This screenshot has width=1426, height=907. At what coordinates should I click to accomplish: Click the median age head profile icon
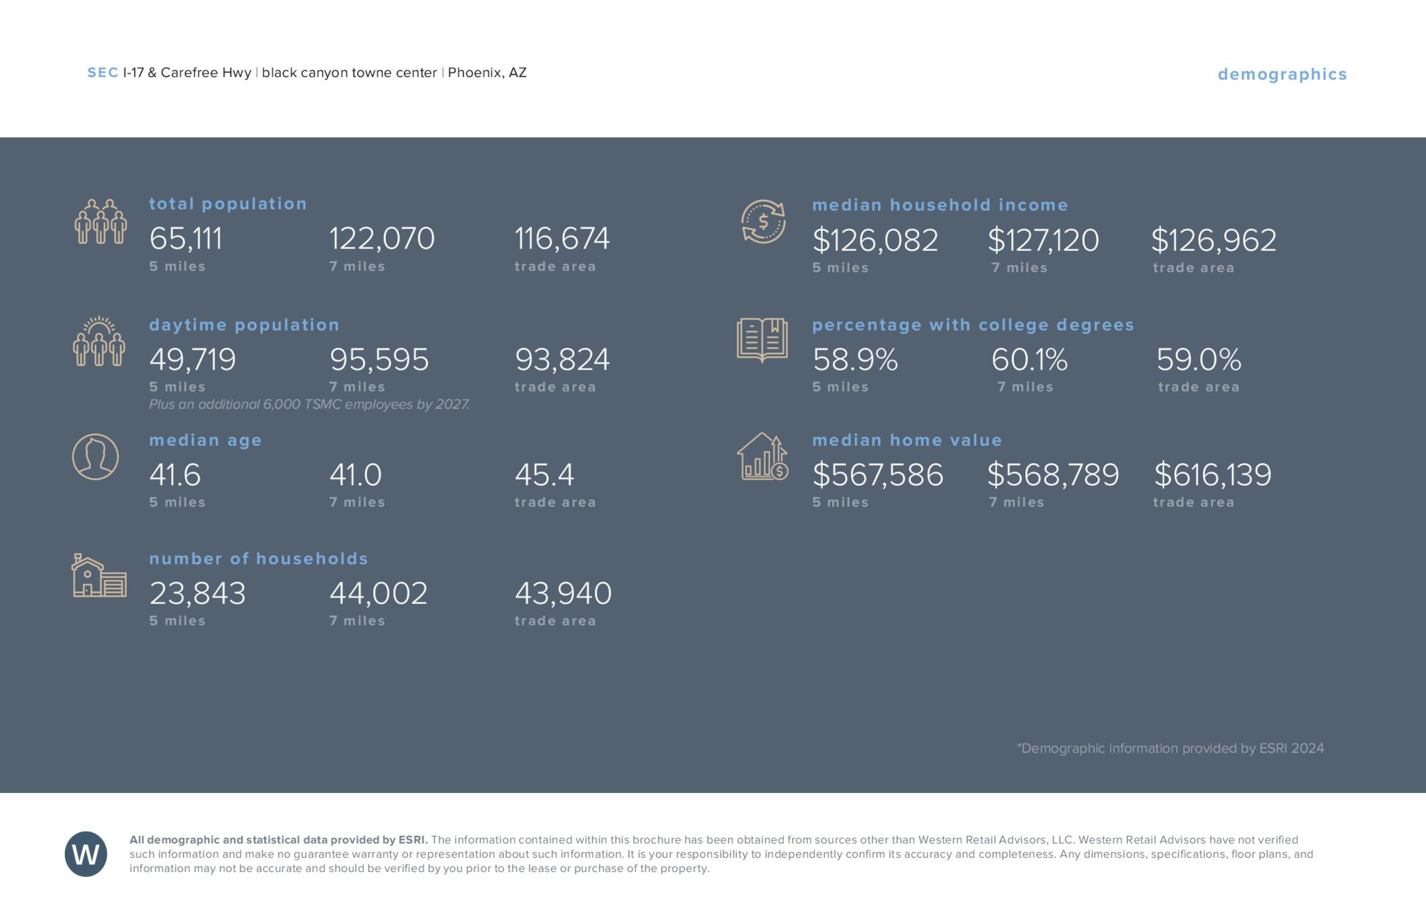96,457
